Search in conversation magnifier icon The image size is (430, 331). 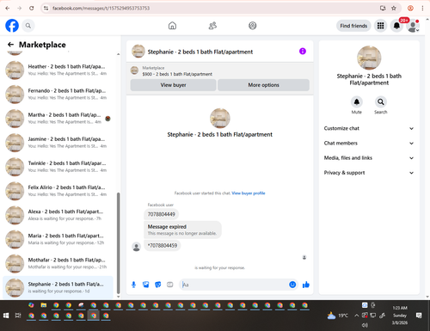tap(381, 101)
